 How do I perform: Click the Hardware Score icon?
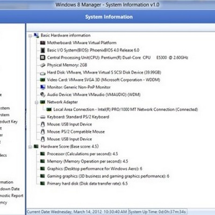(36, 146)
